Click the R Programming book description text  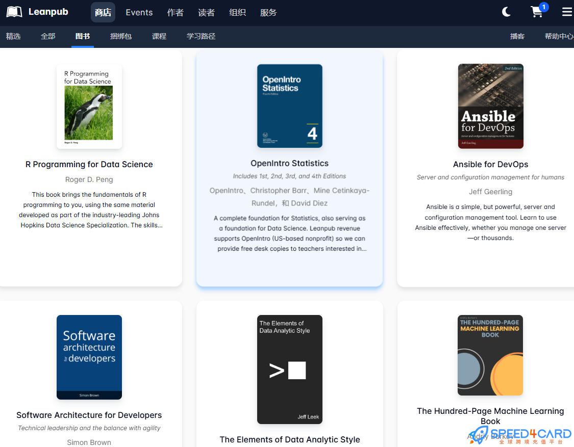[90, 210]
